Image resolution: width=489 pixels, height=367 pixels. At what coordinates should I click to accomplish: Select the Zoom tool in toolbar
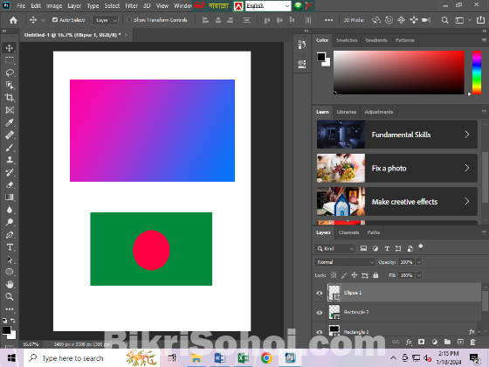click(10, 297)
